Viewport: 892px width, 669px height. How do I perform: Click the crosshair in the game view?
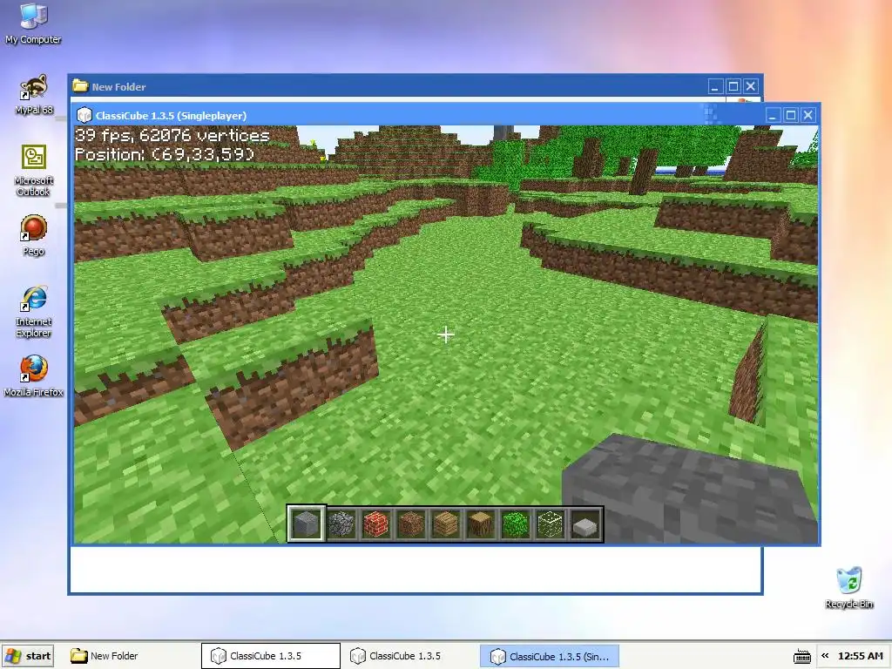(x=446, y=334)
